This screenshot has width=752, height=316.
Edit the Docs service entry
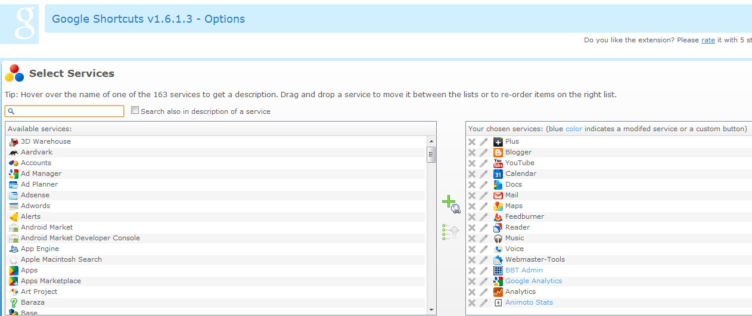point(484,185)
